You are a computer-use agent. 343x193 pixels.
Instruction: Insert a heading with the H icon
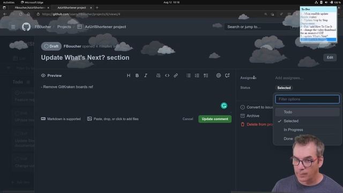click(x=129, y=76)
